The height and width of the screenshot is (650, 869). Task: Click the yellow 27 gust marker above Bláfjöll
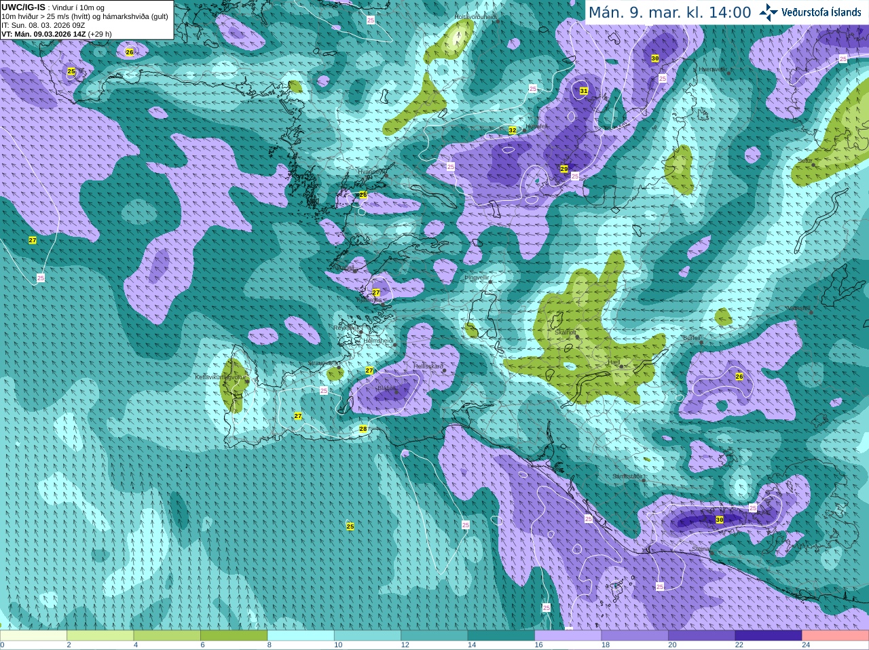point(369,370)
